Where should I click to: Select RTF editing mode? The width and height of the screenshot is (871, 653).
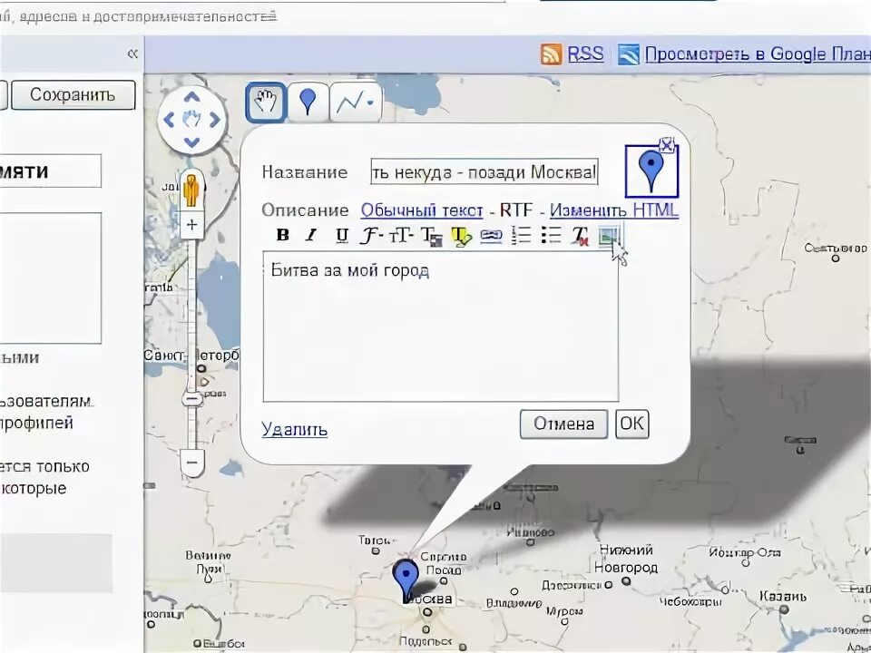(x=516, y=210)
